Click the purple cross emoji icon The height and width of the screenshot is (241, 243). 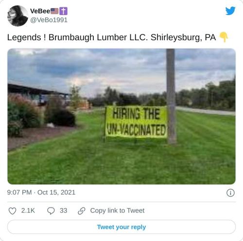coord(63,11)
